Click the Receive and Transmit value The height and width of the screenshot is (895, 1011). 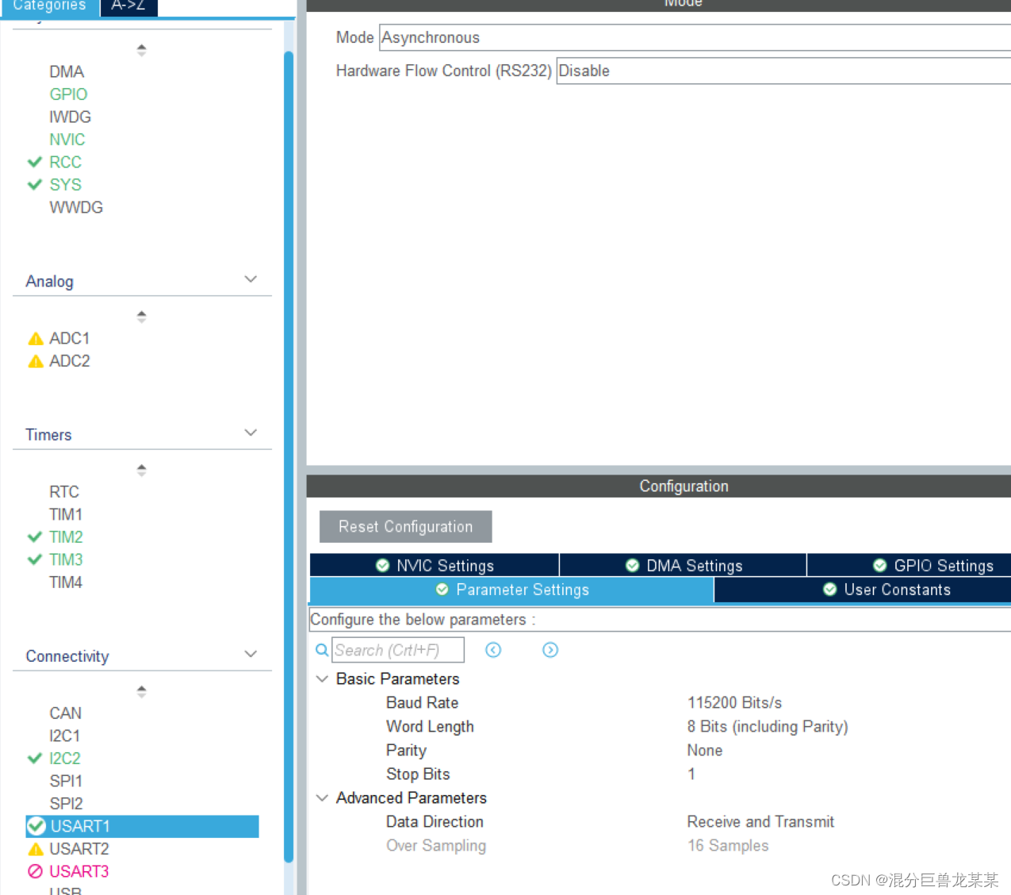[760, 822]
